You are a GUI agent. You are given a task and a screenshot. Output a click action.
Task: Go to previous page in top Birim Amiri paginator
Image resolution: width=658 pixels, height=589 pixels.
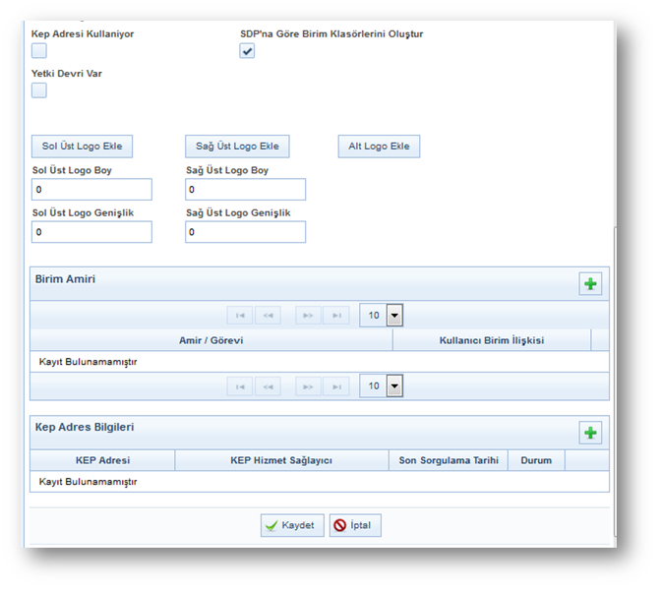point(268,316)
